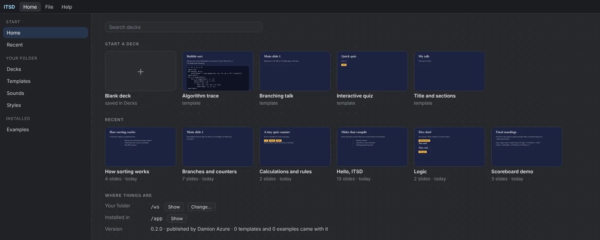Open Styles in the sidebar
The image size is (600, 240).
coord(45,105)
